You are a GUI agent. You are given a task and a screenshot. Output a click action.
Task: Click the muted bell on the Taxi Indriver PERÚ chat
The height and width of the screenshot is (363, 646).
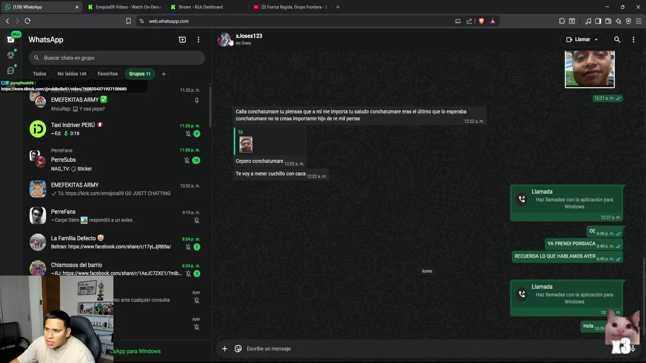coord(188,134)
